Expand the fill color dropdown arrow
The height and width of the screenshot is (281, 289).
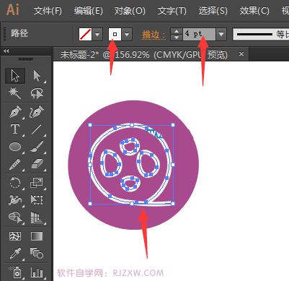click(97, 34)
